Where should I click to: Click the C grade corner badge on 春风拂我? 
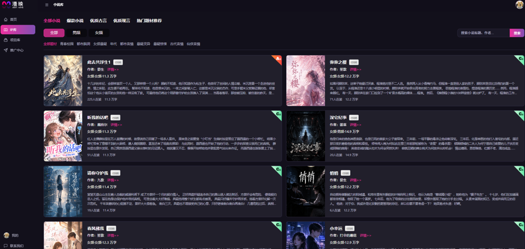click(x=278, y=225)
